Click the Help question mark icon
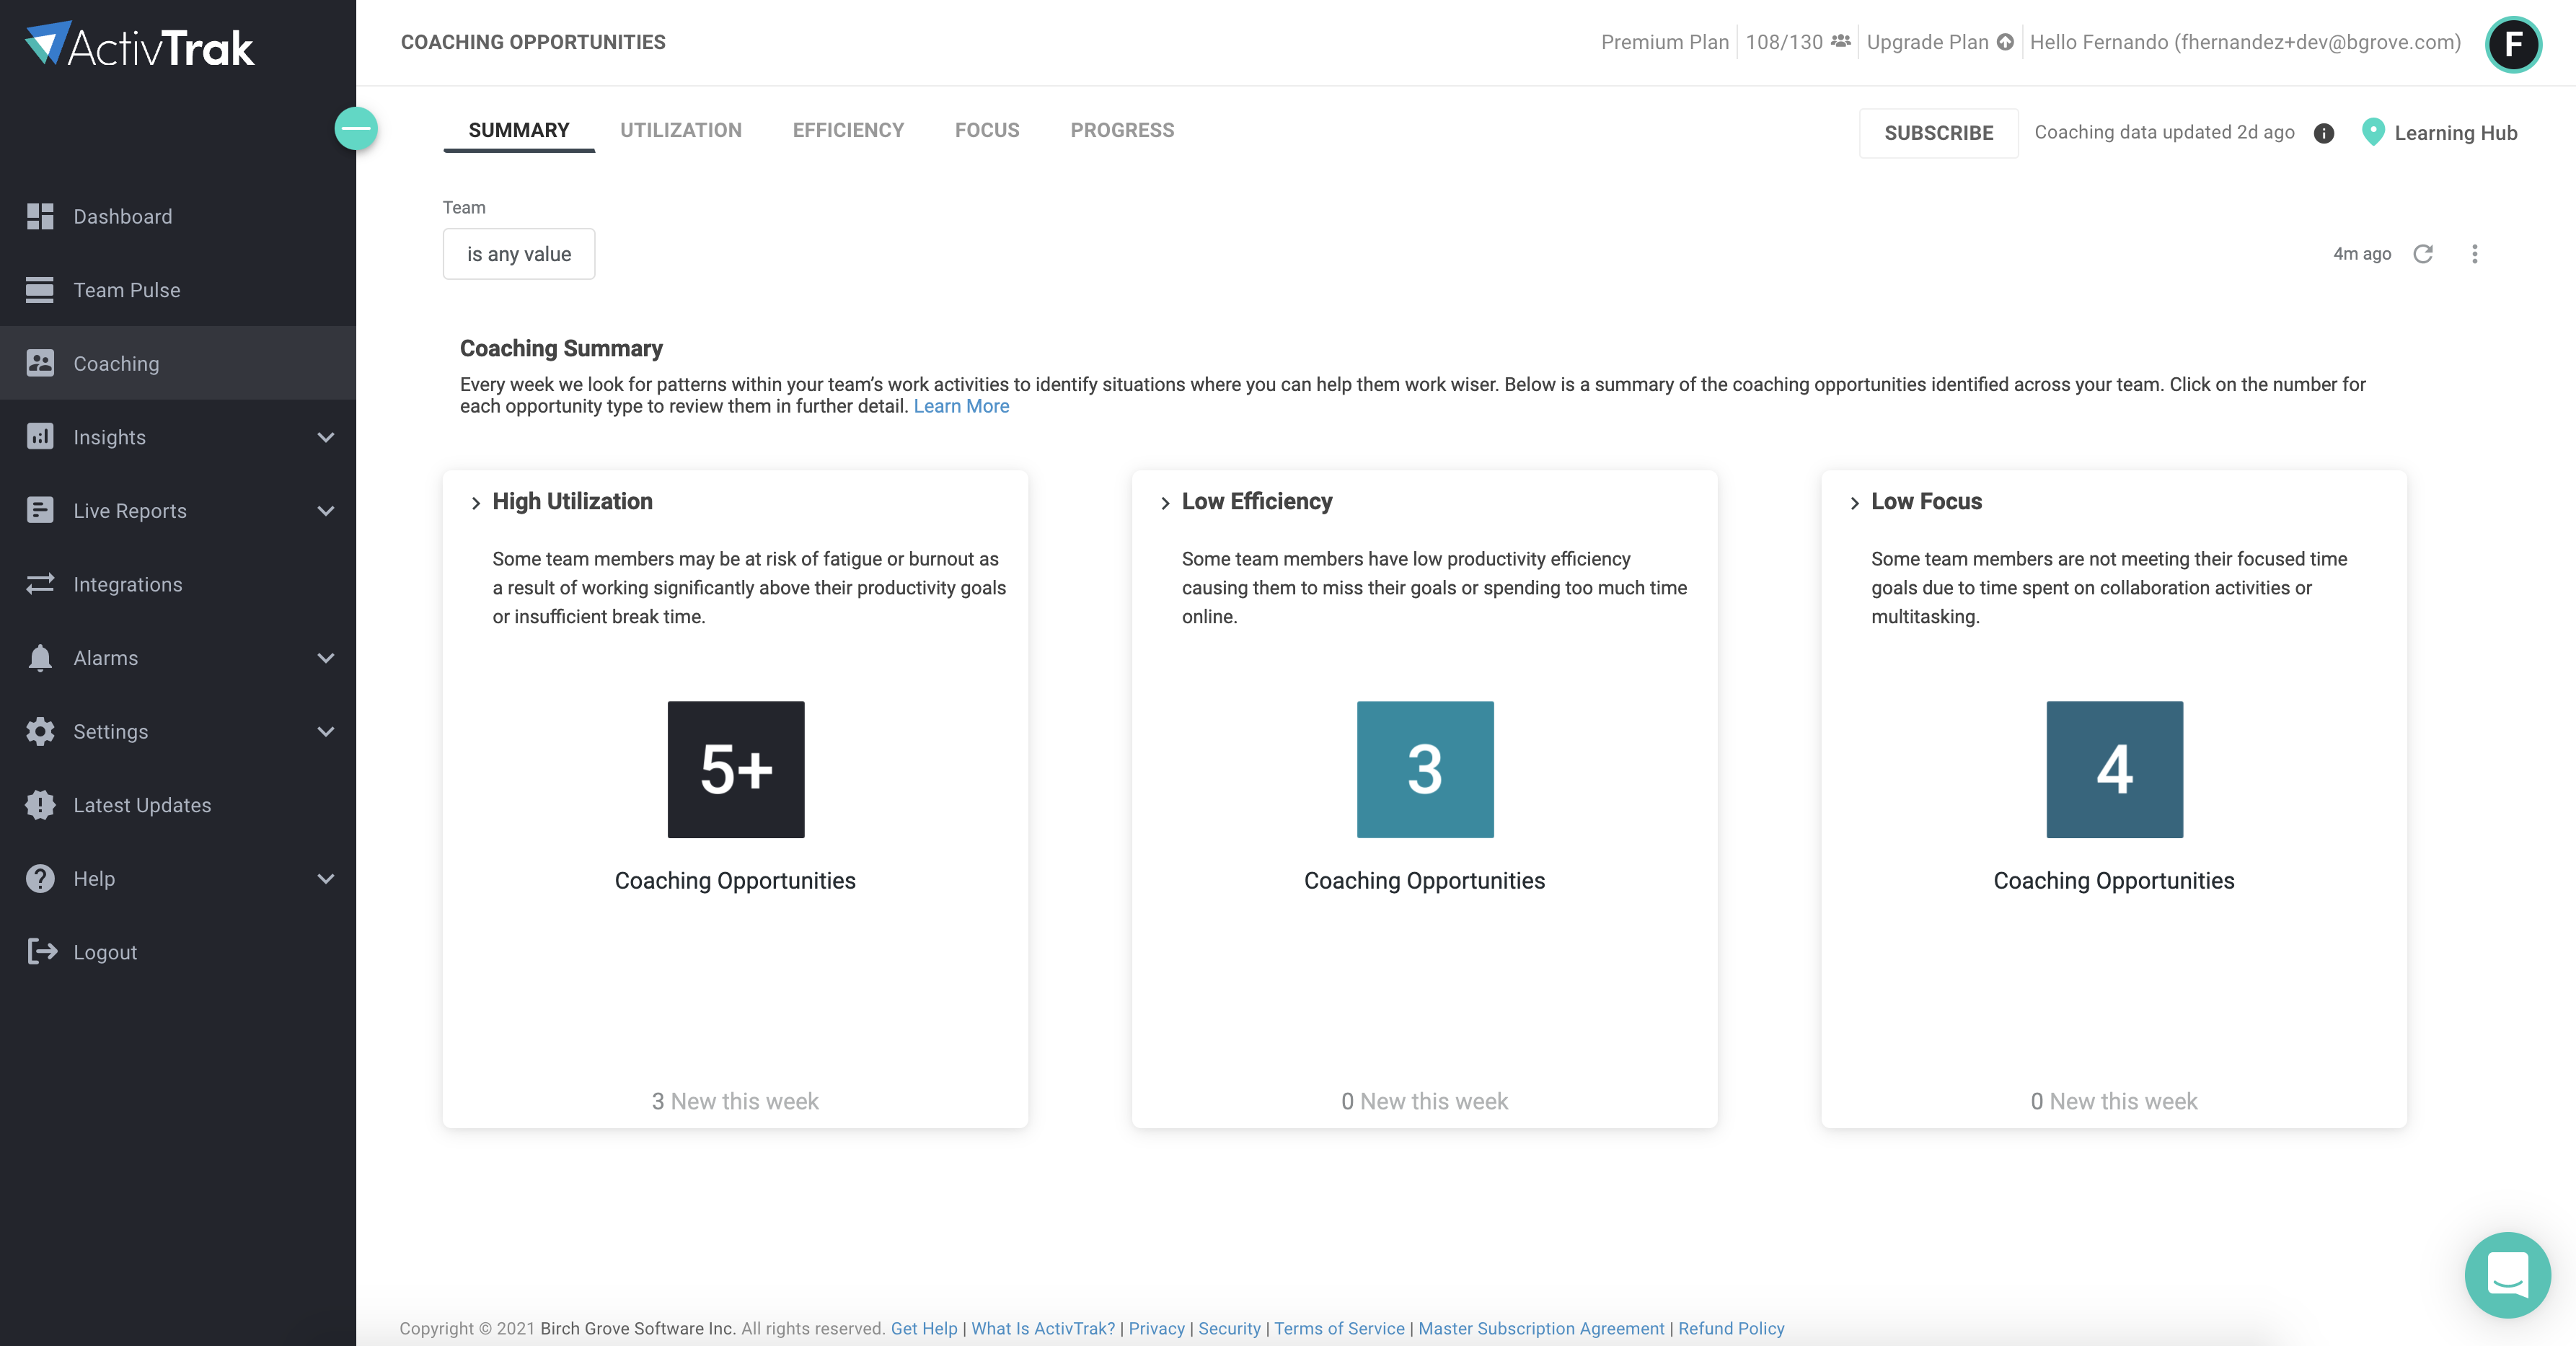Image resolution: width=2576 pixels, height=1346 pixels. click(40, 878)
